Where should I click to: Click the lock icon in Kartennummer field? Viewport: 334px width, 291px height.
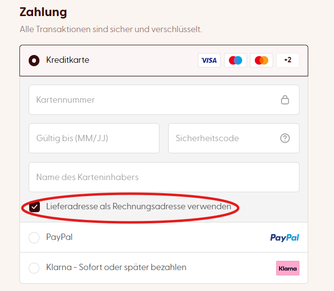(285, 100)
